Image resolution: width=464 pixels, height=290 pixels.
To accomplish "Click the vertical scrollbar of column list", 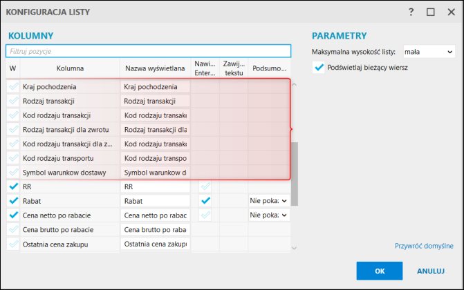I will pyautogui.click(x=294, y=173).
